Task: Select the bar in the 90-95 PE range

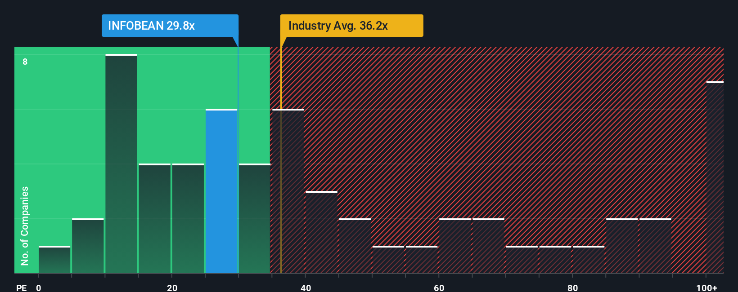Action: point(655,246)
